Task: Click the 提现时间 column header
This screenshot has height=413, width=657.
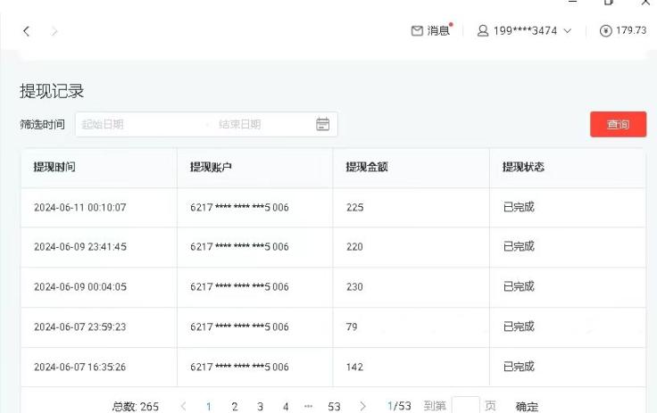Action: point(54,167)
